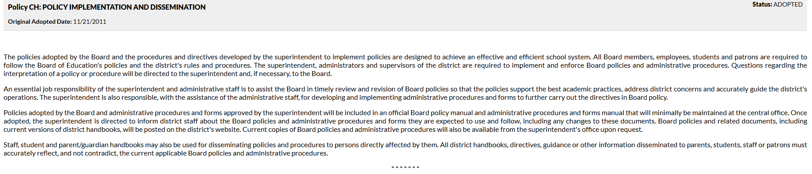This screenshot has width=812, height=174.
Task: Click the paragraph starting "Policies adopted by the Board"
Action: click(405, 121)
